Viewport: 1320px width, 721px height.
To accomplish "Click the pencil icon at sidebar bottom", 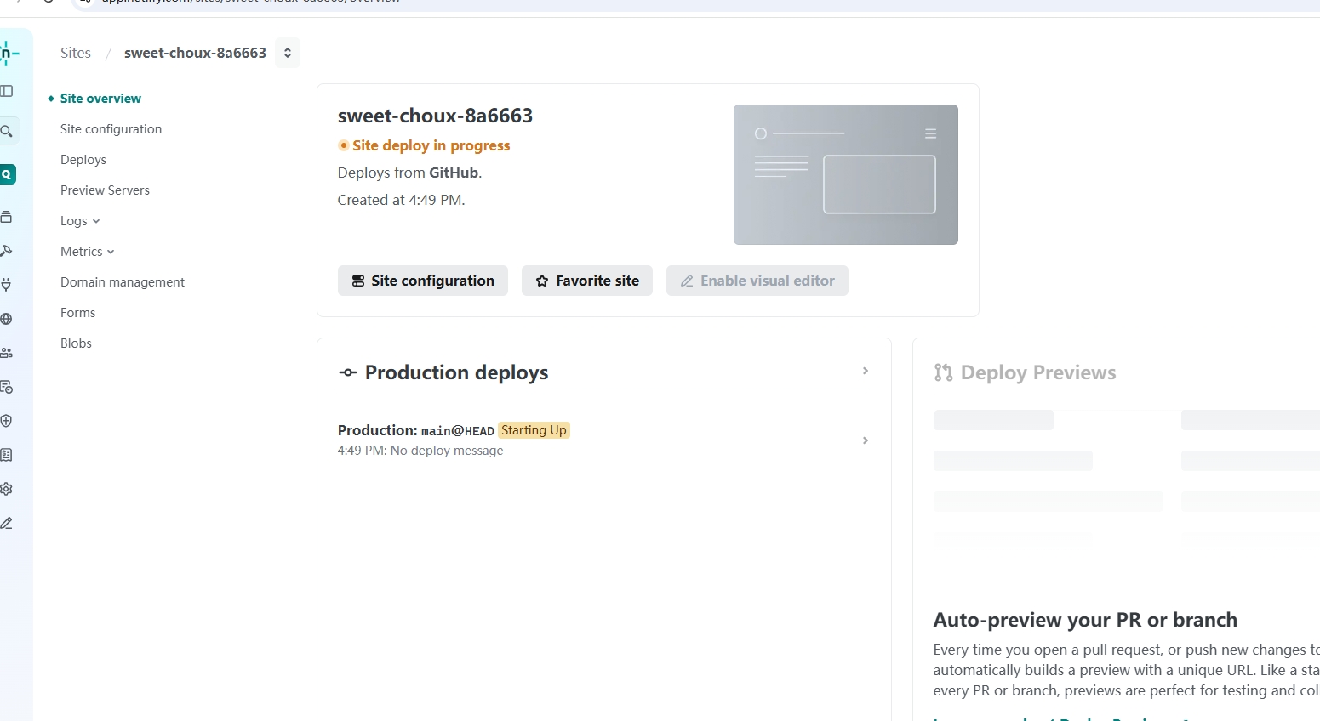I will click(x=7, y=523).
